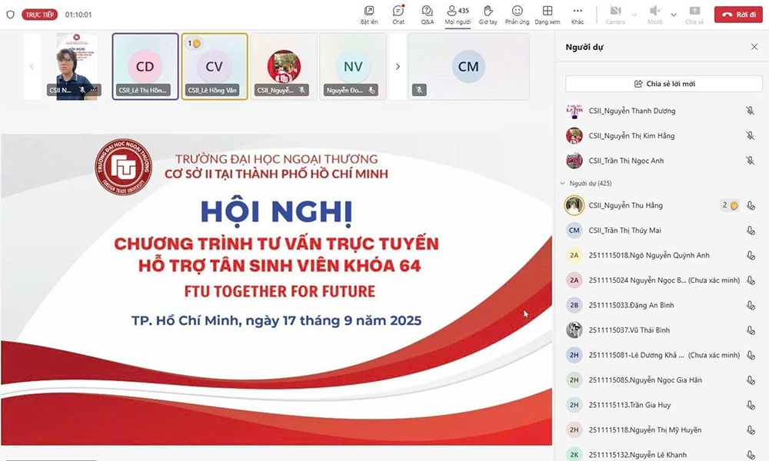The image size is (769, 461).
Task: Open the Phản ứng reactions picker
Action: (518, 12)
